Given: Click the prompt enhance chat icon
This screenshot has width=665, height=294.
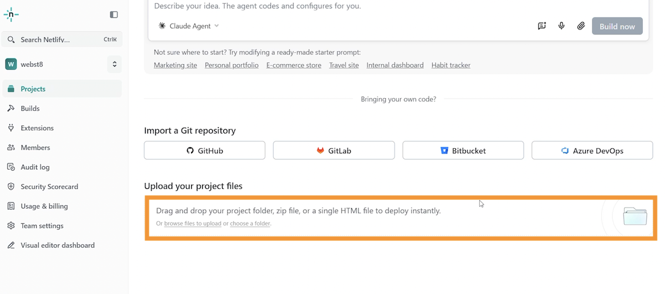Looking at the screenshot, I should (542, 26).
